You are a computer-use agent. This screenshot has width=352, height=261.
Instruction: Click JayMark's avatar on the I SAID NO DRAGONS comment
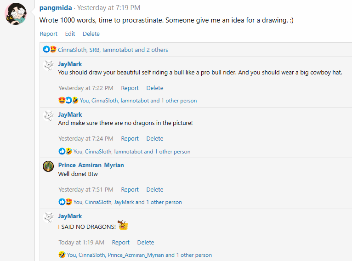[x=48, y=217]
